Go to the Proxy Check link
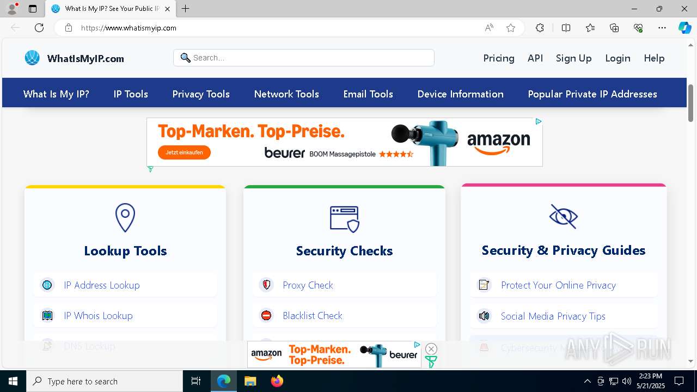The width and height of the screenshot is (697, 392). (308, 285)
